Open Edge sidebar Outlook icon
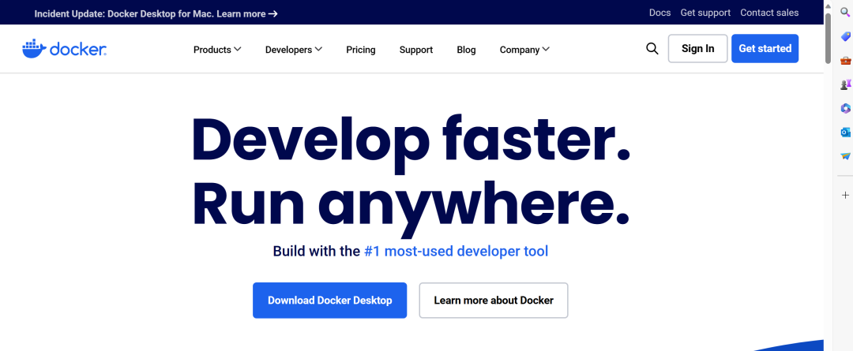Viewport: 853px width, 351px height. pos(845,132)
